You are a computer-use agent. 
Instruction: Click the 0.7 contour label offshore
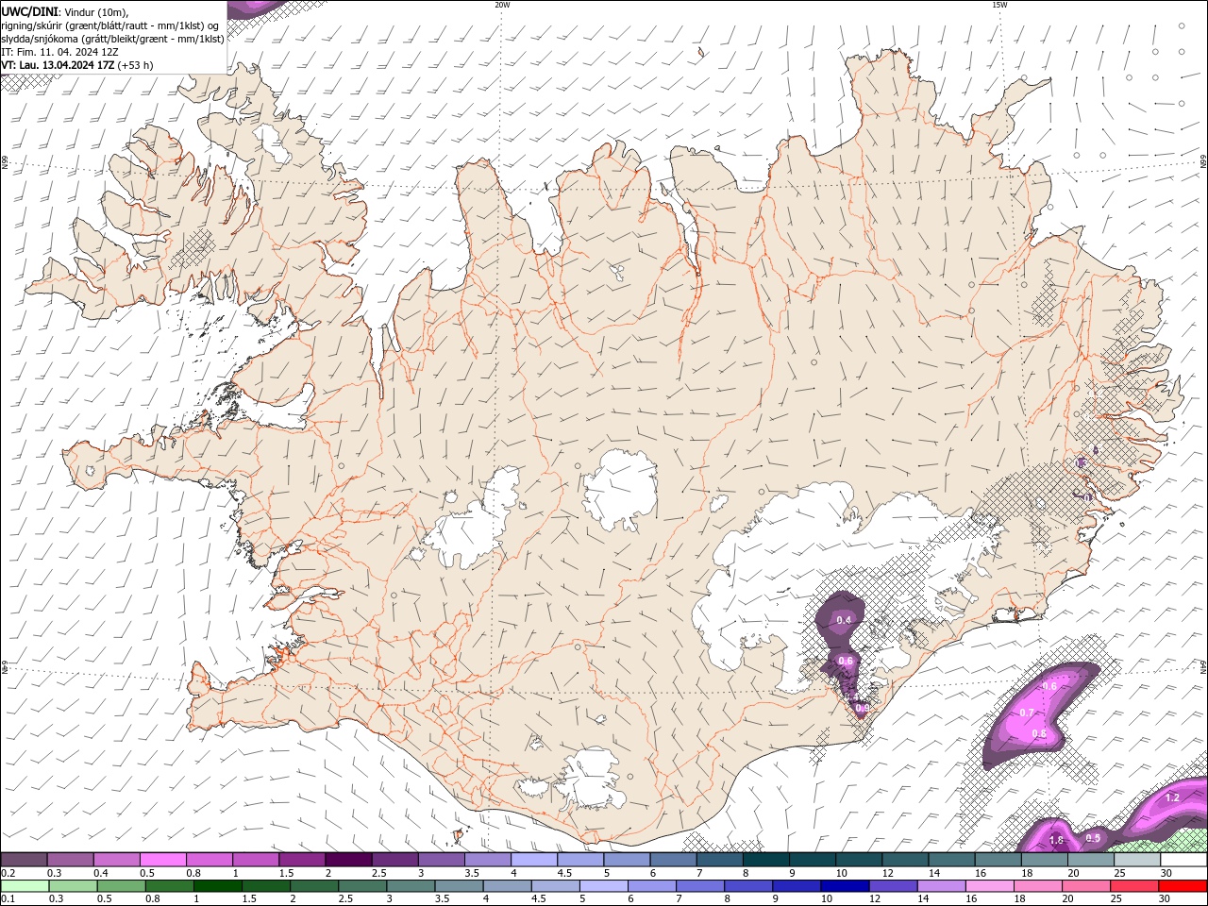(1027, 713)
